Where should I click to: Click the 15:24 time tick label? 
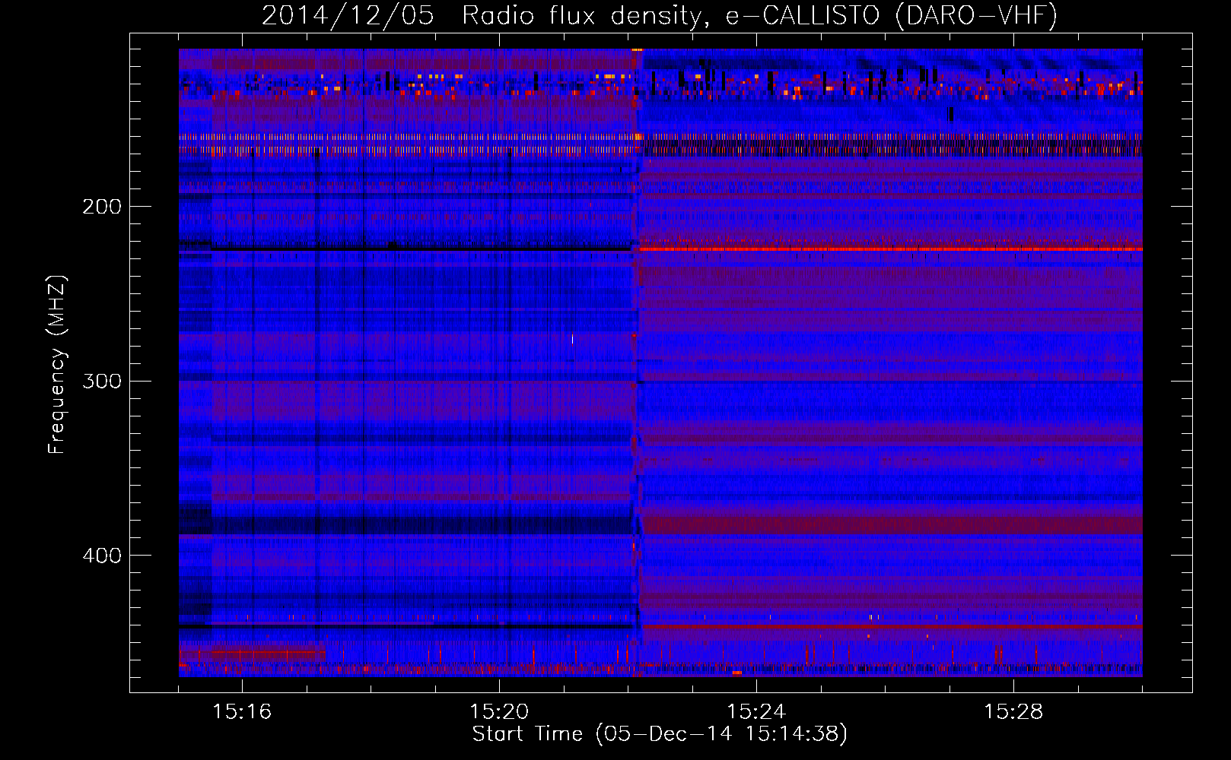click(756, 711)
